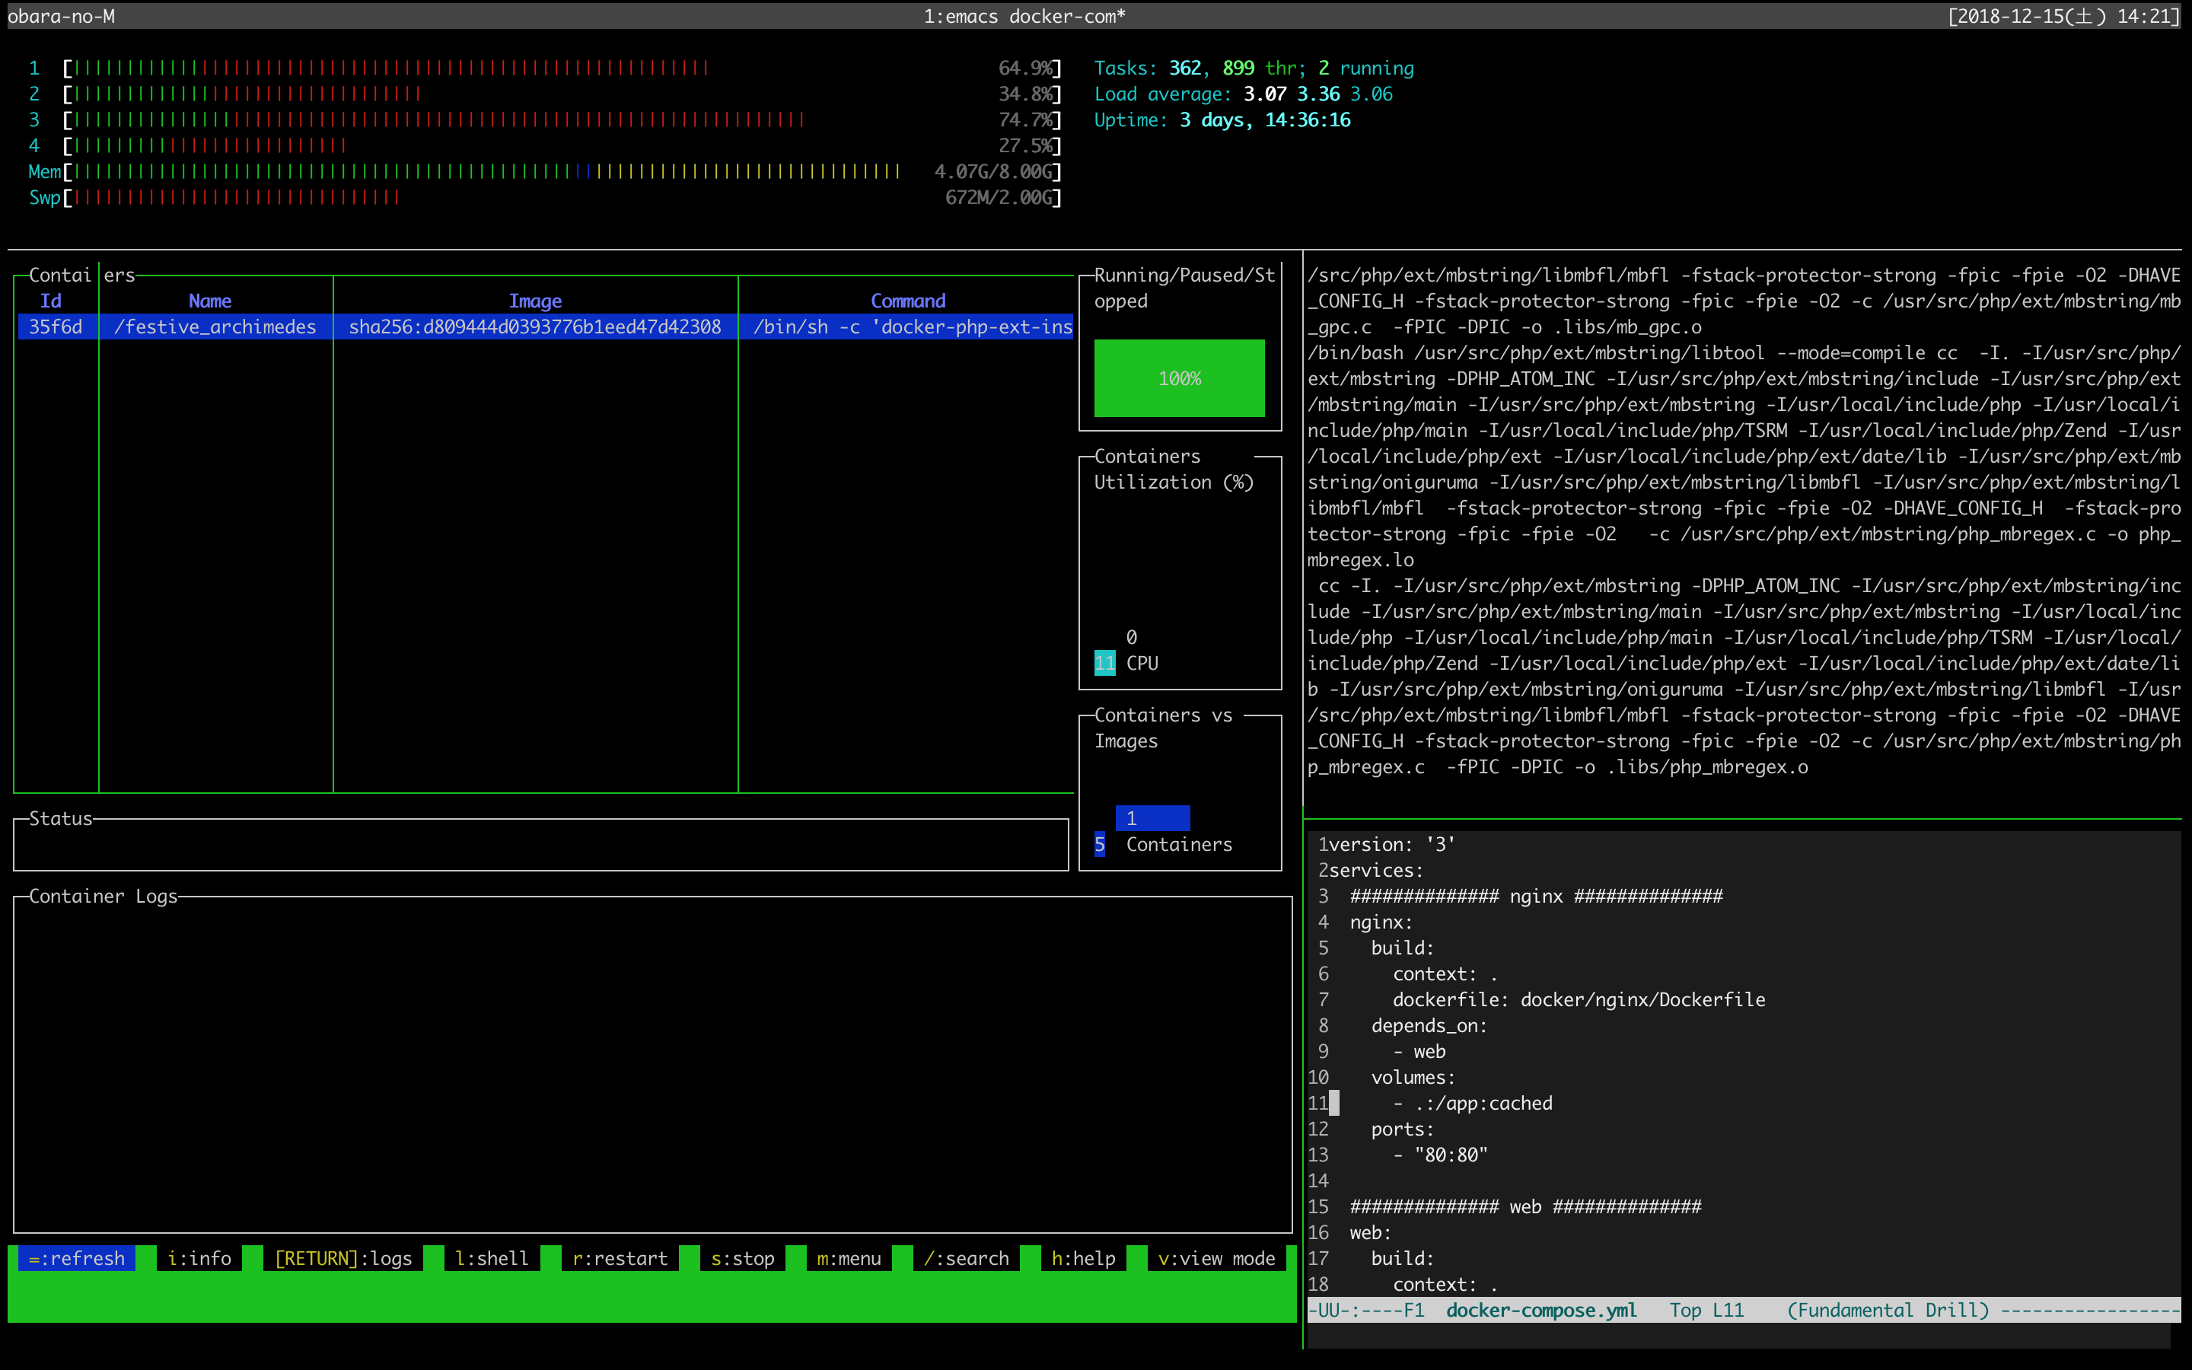Select the restart icon for container

(622, 1258)
